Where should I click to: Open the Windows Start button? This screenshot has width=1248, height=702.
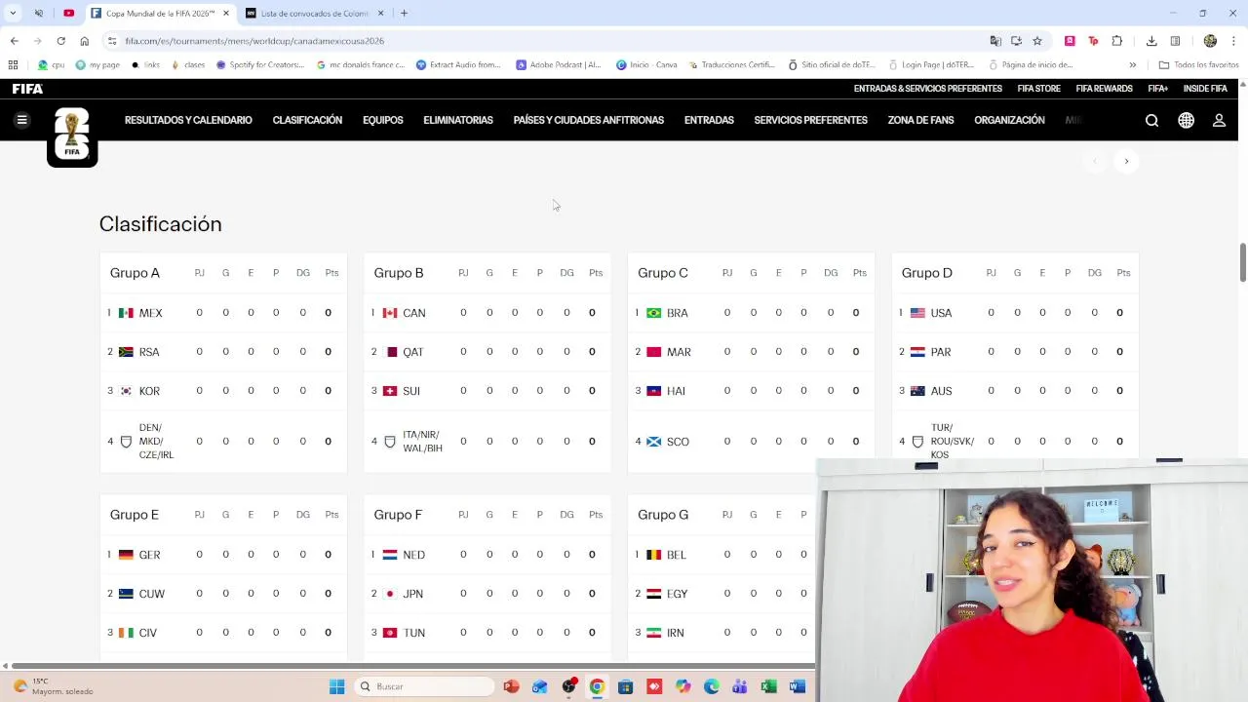tap(337, 686)
